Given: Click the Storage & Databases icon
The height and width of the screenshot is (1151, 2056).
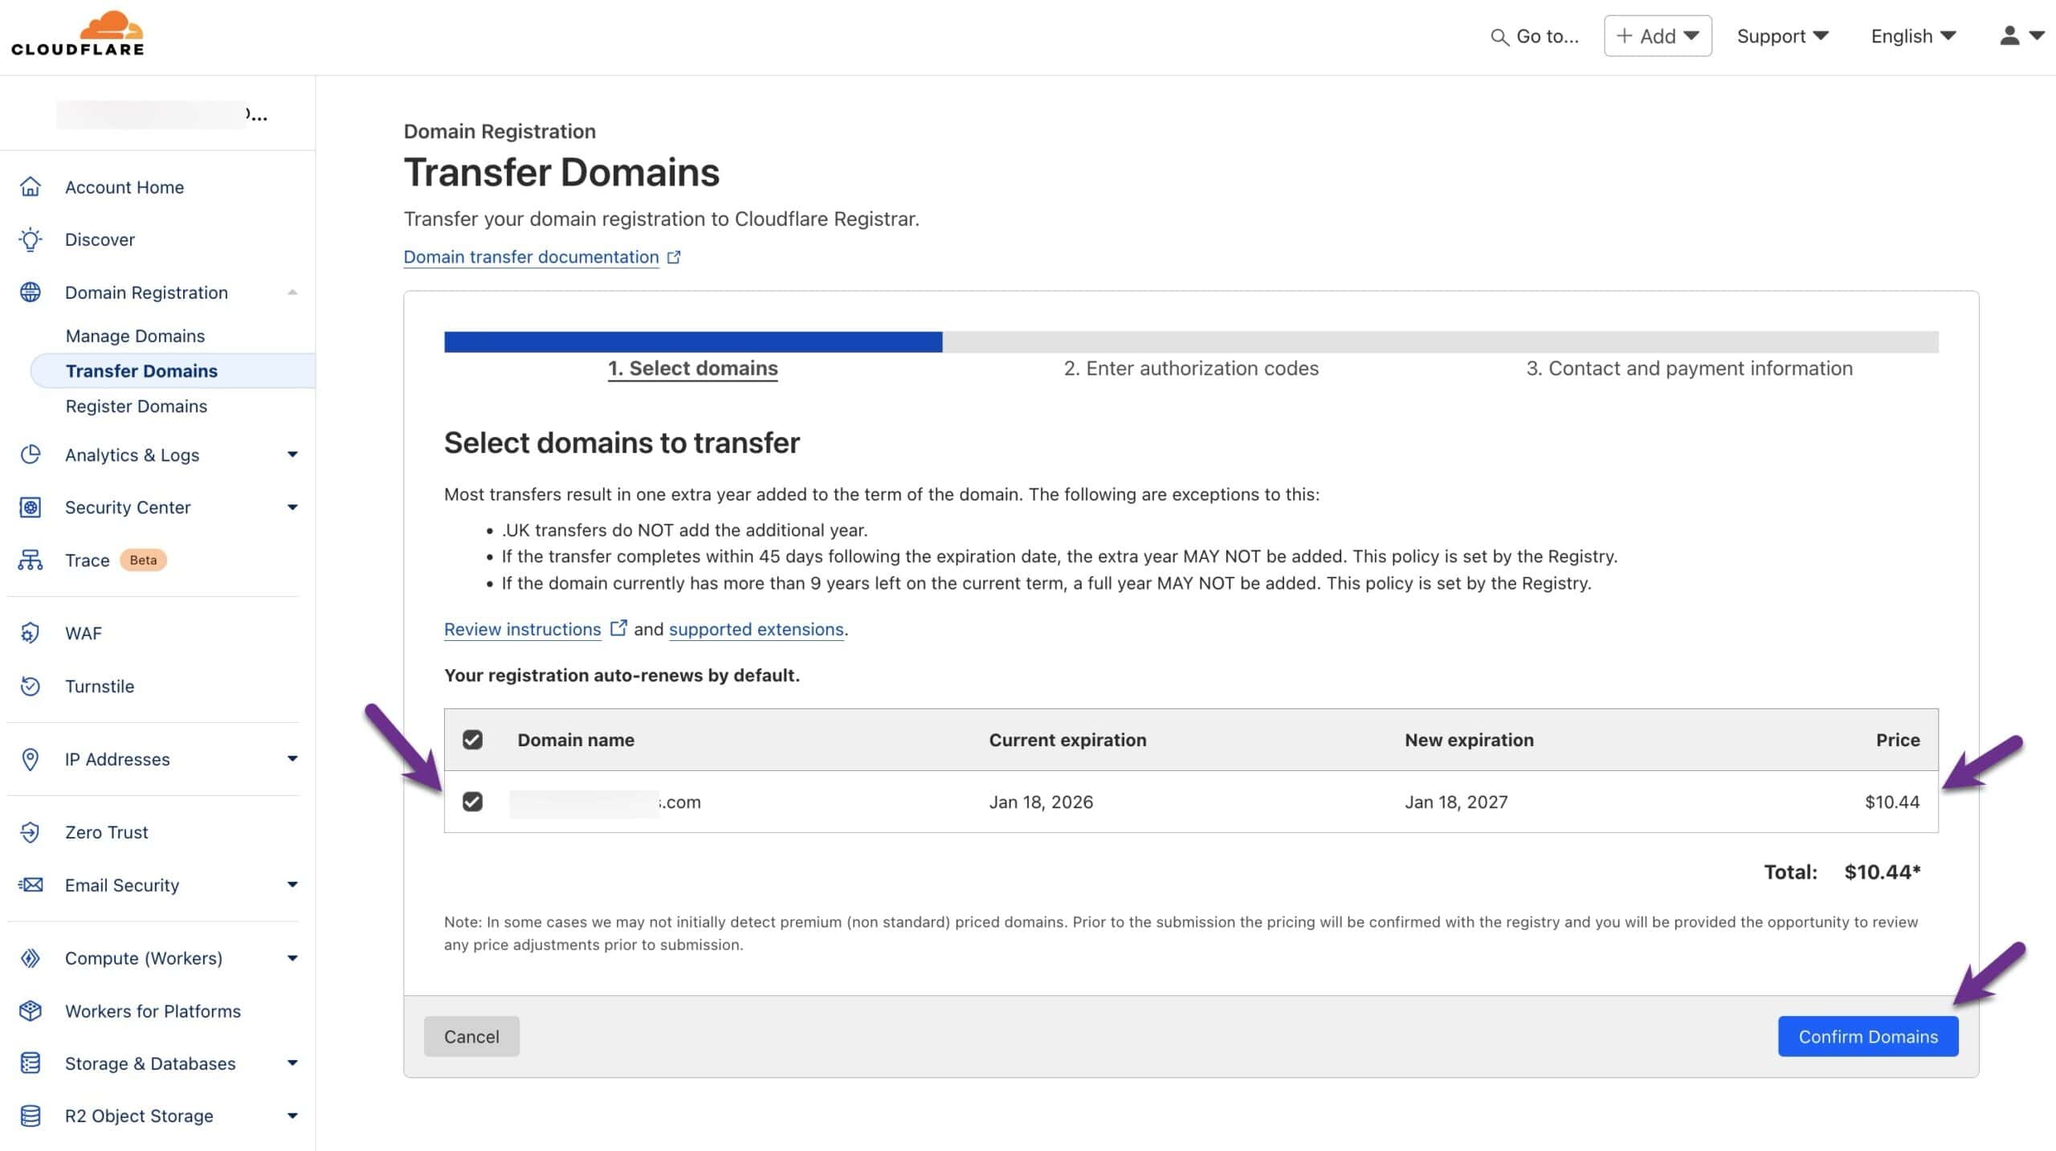Looking at the screenshot, I should tap(31, 1063).
